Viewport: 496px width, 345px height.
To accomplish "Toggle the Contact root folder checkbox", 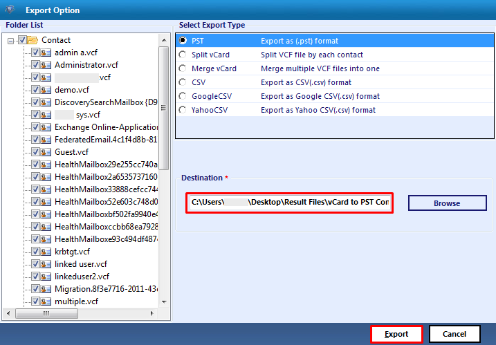I will pyautogui.click(x=21, y=40).
